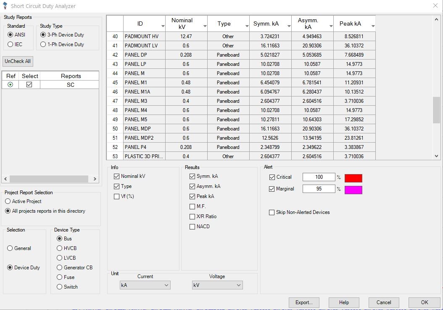Toggle the Peak kA results checkbox
Viewport: 443px width, 310px height.
(192, 196)
